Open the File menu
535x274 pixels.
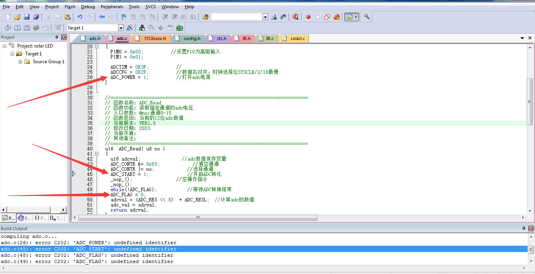pyautogui.click(x=6, y=7)
